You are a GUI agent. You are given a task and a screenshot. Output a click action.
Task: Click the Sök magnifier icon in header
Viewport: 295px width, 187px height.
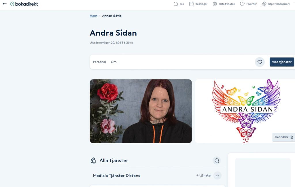176,4
